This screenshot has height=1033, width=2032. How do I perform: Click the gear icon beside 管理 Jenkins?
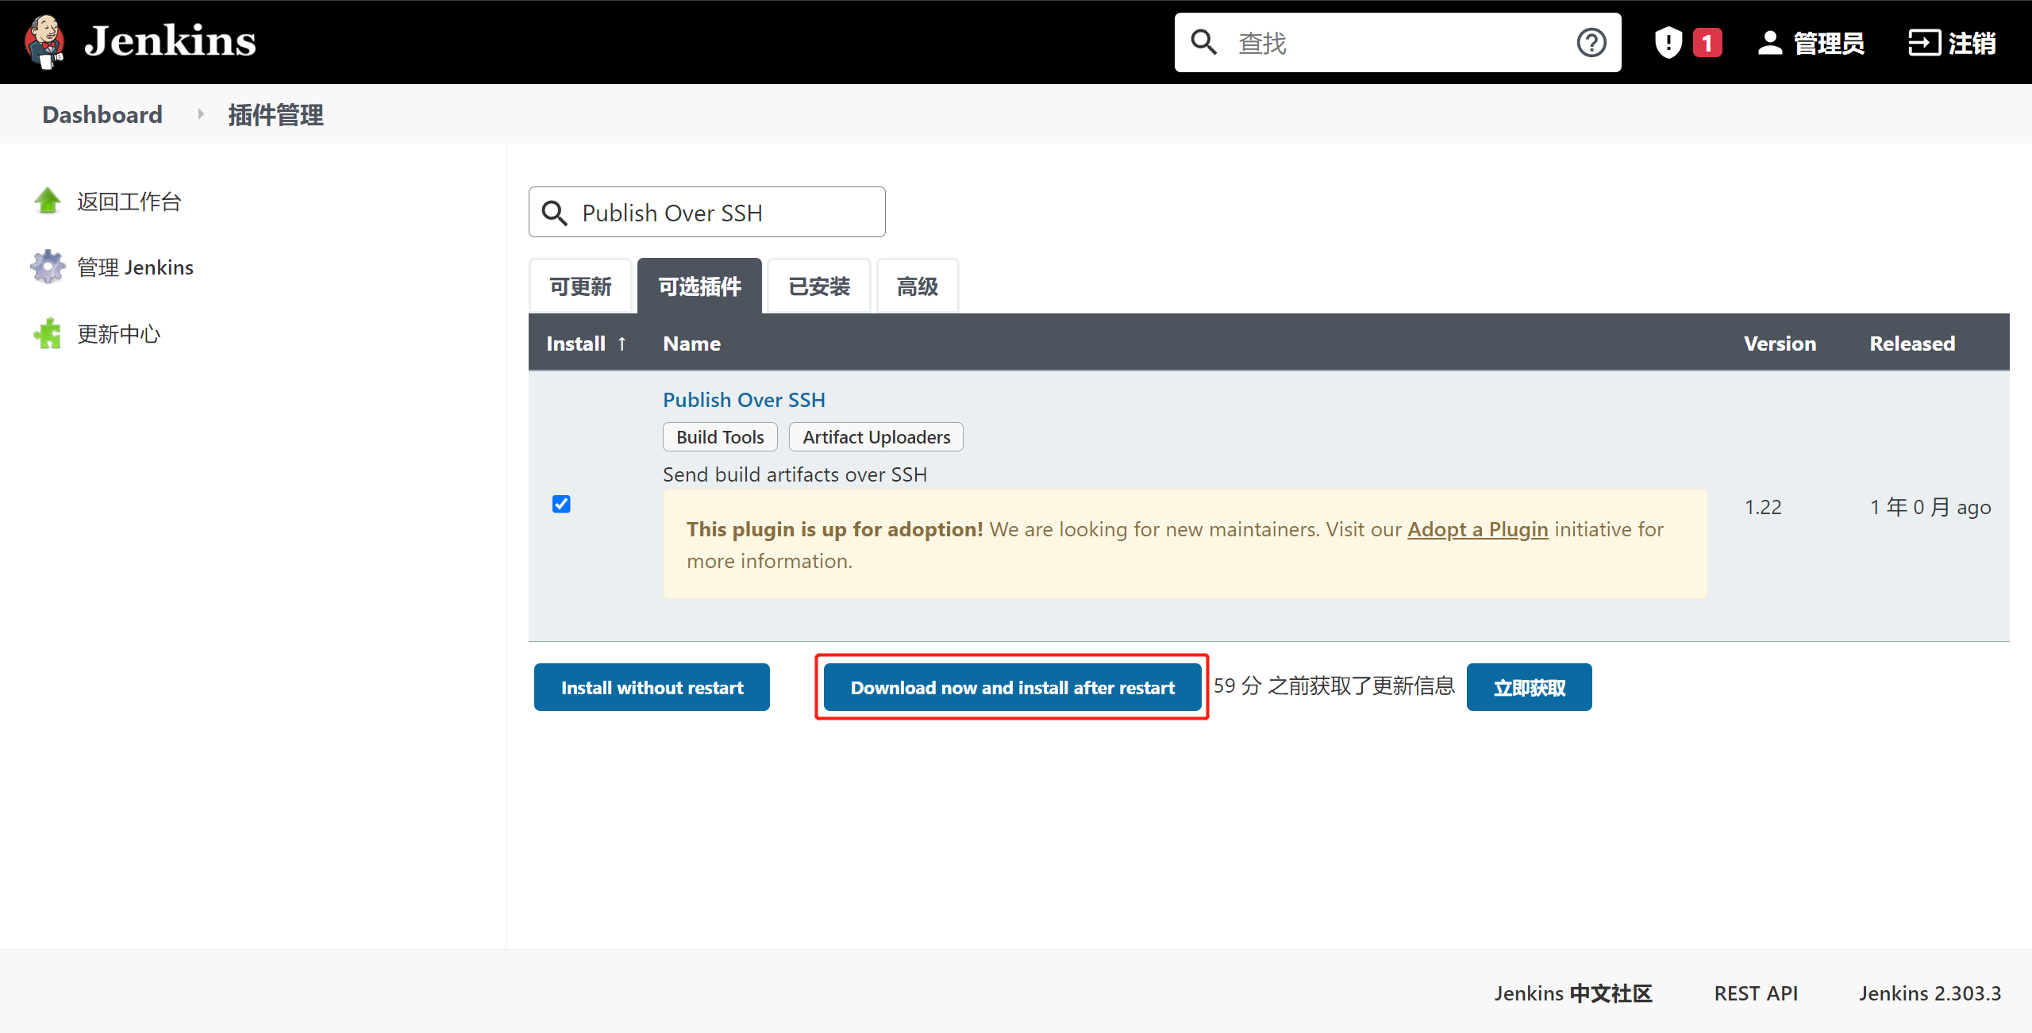click(48, 267)
